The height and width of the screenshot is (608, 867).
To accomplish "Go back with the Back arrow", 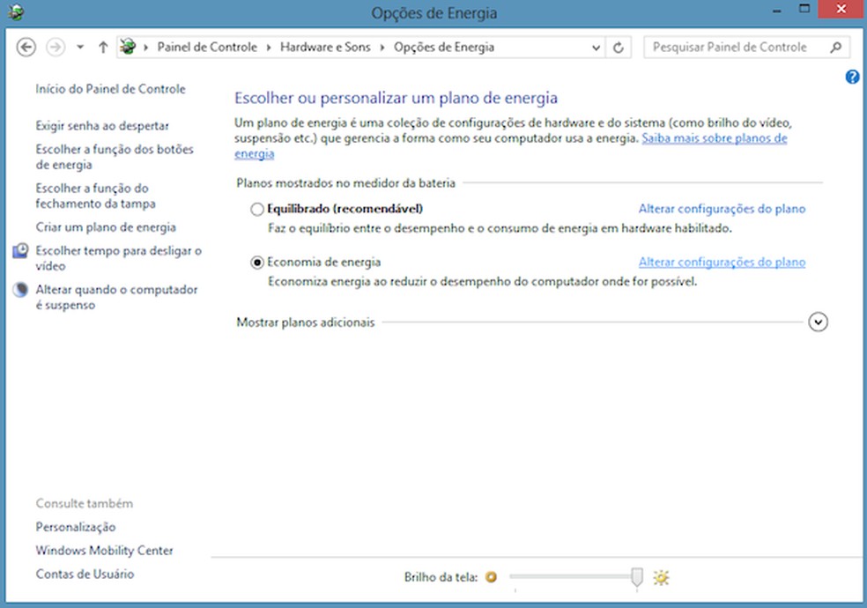I will (x=26, y=47).
